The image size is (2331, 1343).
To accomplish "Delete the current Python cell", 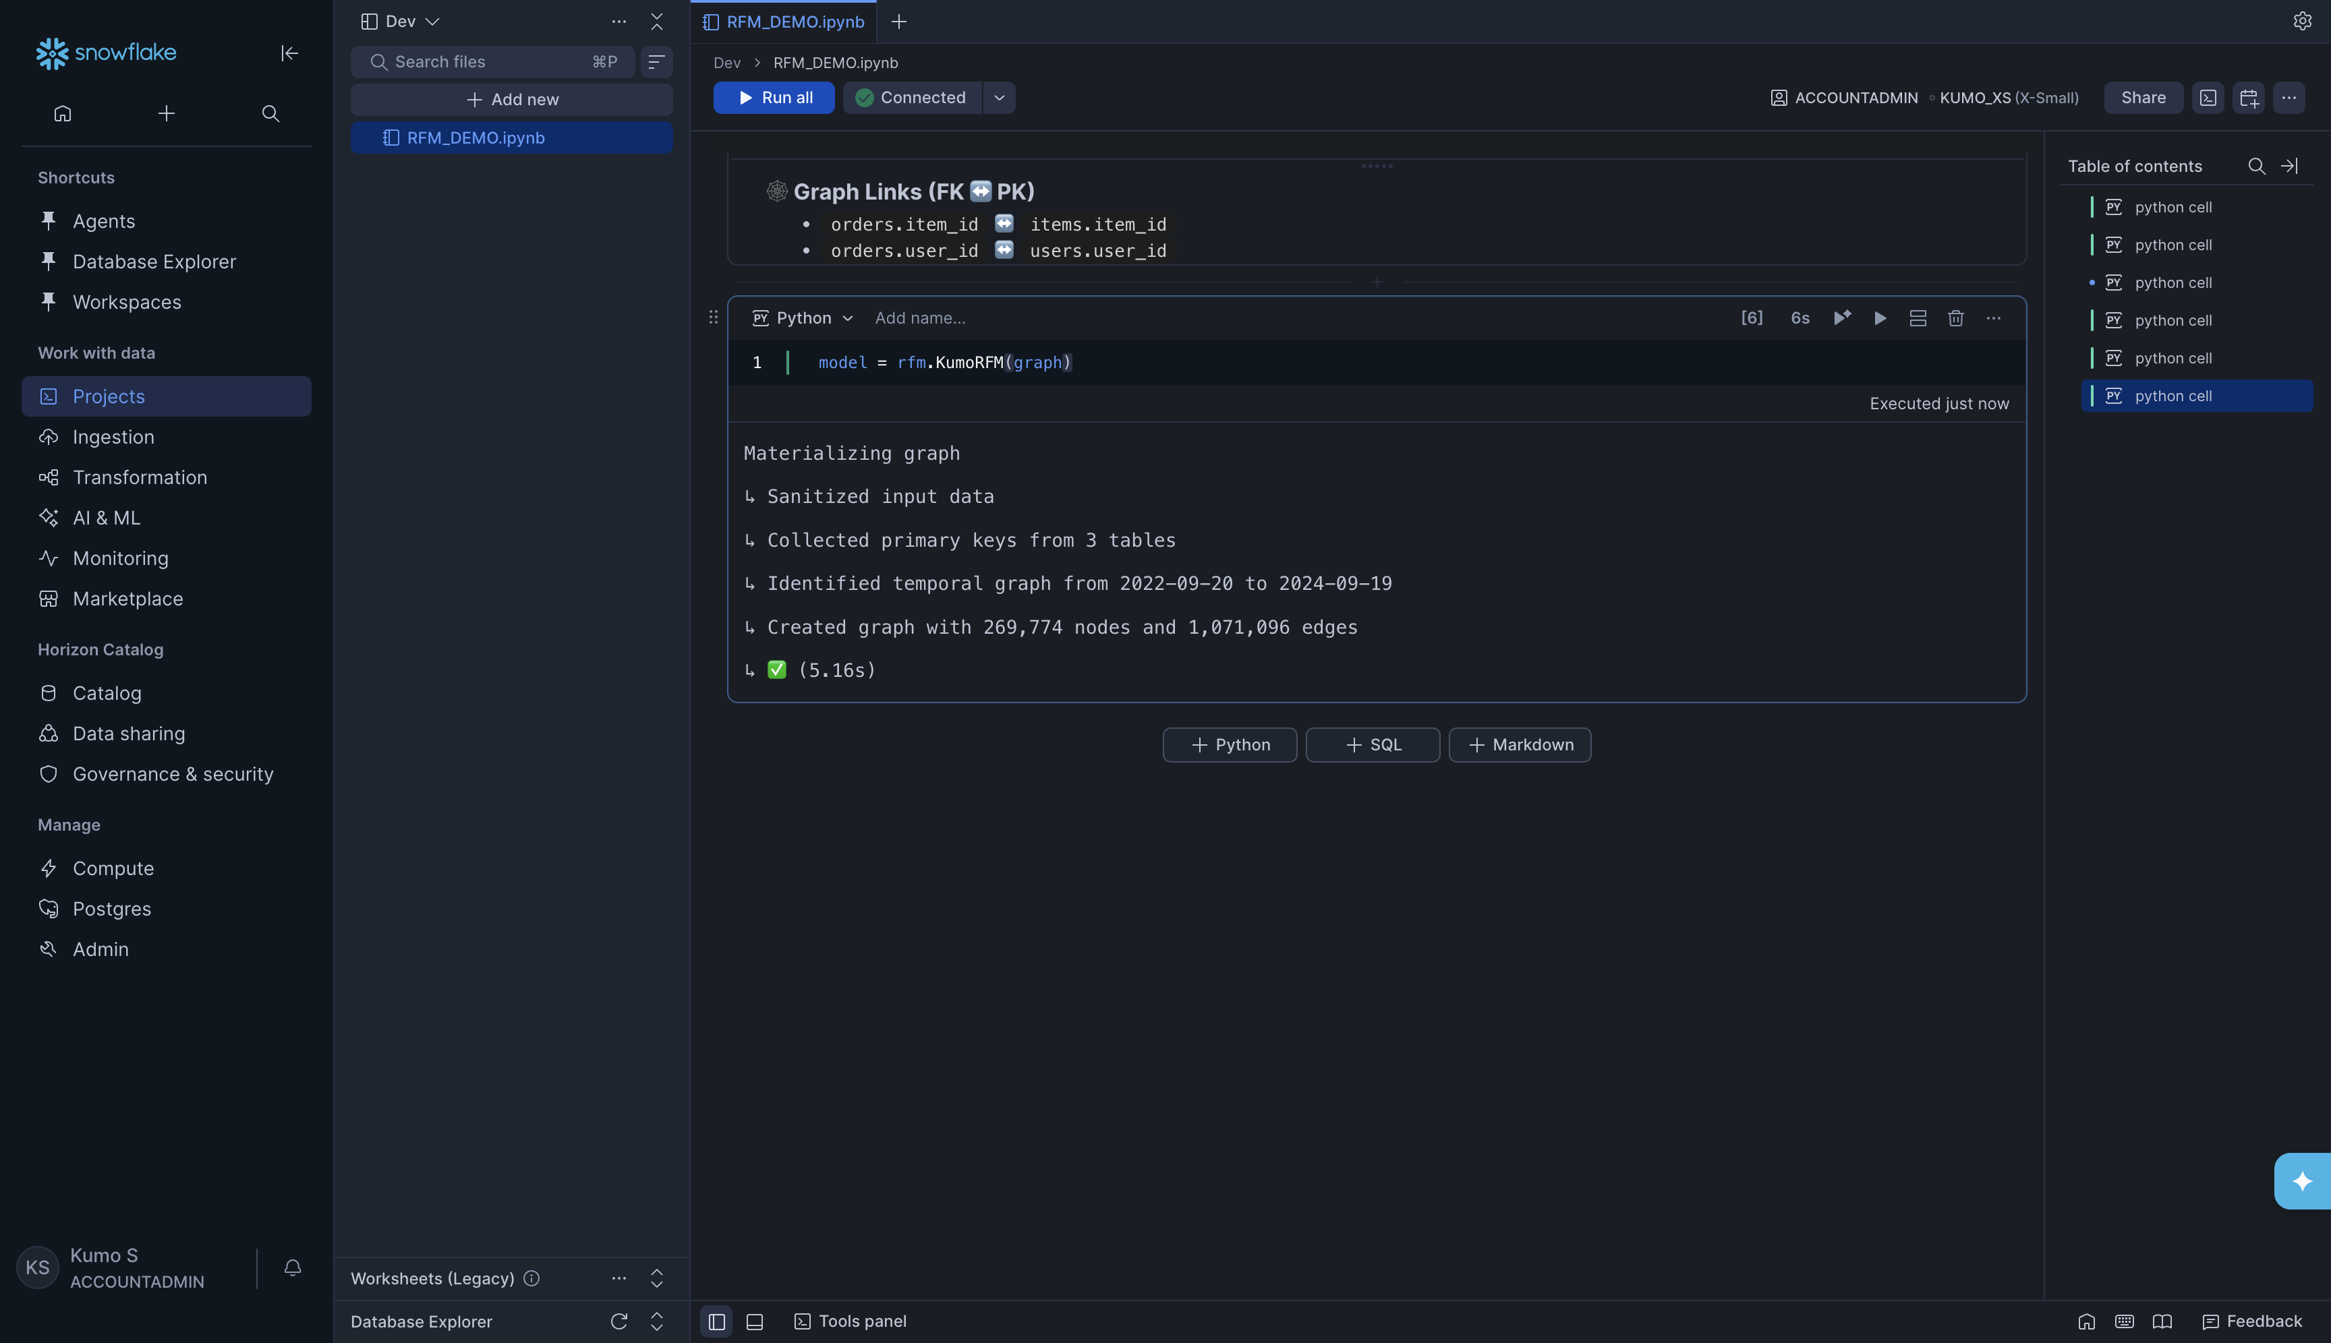I will tap(1955, 318).
